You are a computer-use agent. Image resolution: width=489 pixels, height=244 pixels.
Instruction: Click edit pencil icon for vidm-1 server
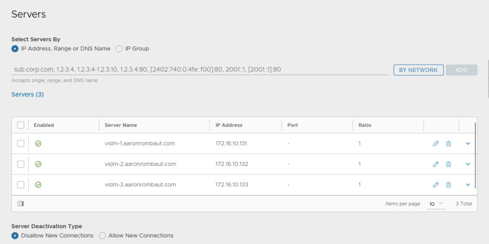(x=436, y=143)
